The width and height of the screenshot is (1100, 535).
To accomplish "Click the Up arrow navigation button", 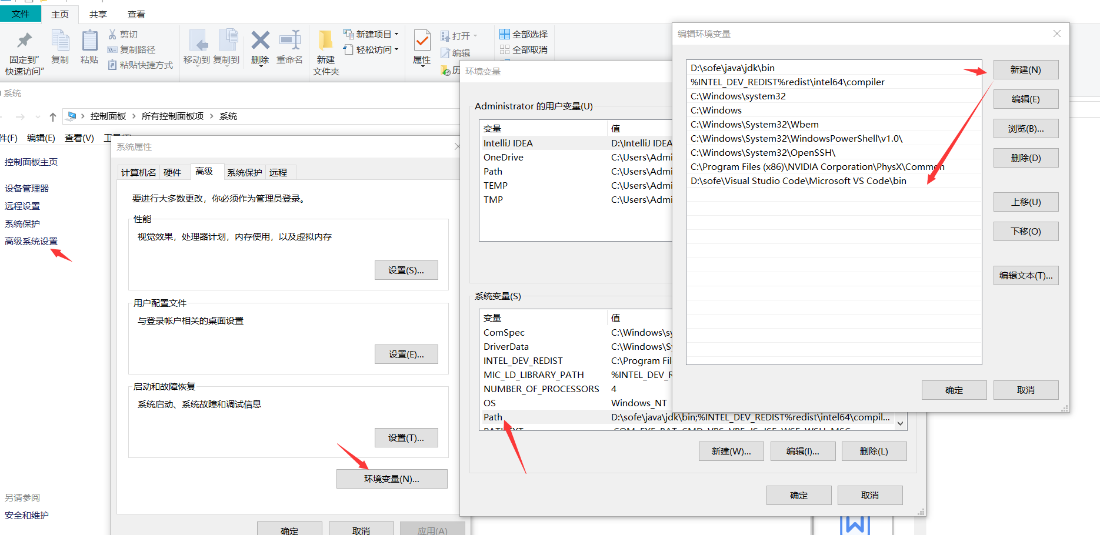I will tap(53, 117).
